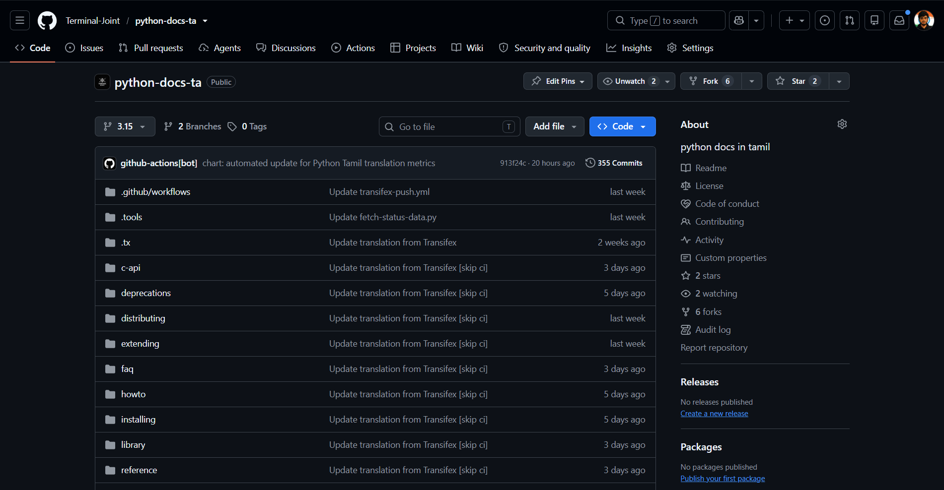944x490 pixels.
Task: Open the Edit Pins dropdown
Action: pyautogui.click(x=558, y=81)
